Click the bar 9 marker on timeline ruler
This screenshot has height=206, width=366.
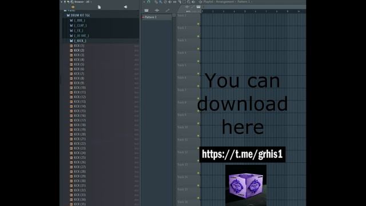coord(288,11)
